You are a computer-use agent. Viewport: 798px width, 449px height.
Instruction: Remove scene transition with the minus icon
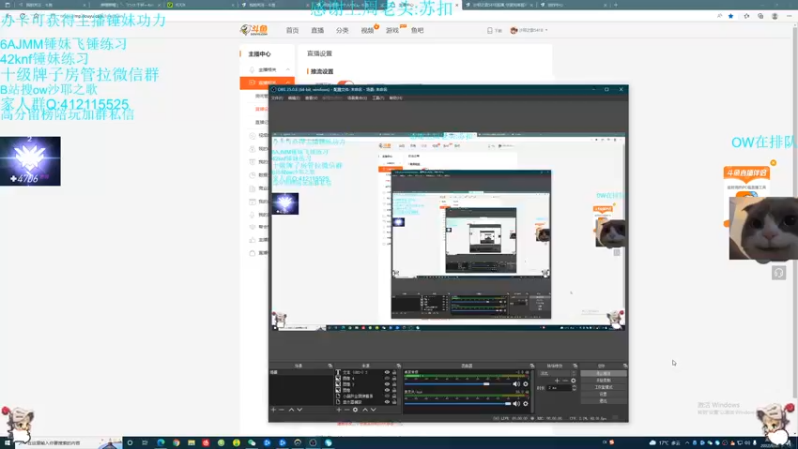coord(565,381)
